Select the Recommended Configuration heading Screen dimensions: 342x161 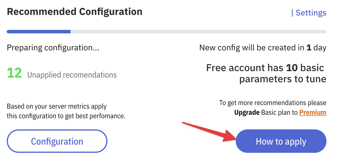click(x=75, y=12)
